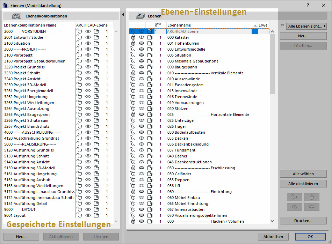Click the lock-all layers icon button
332x244 pixels.
pos(312,197)
